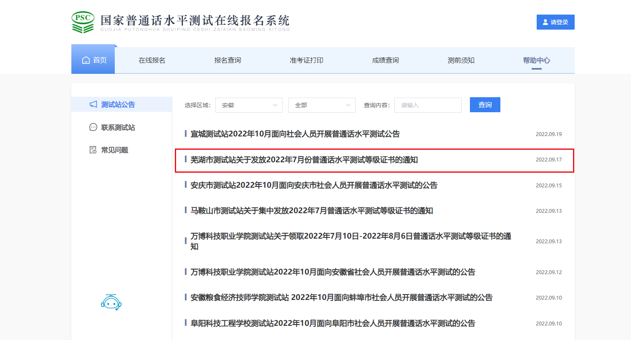The height and width of the screenshot is (340, 631).
Task: Open 芜湖市测试站关于发放 certificate notice
Action: coord(304,160)
